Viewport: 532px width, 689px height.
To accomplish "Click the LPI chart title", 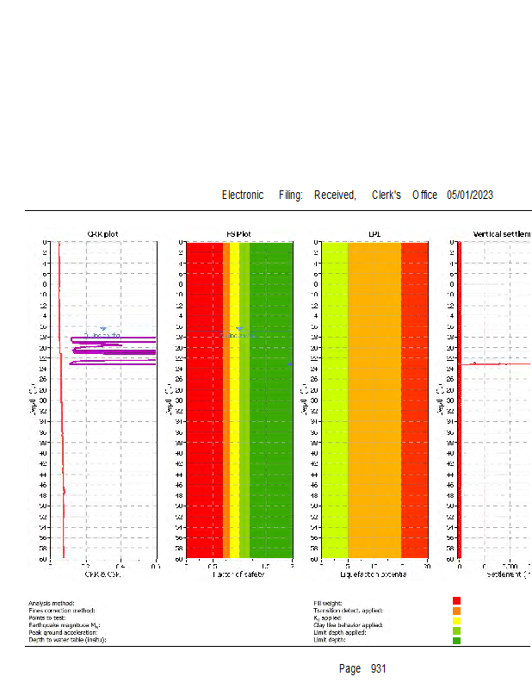I will tap(374, 233).
